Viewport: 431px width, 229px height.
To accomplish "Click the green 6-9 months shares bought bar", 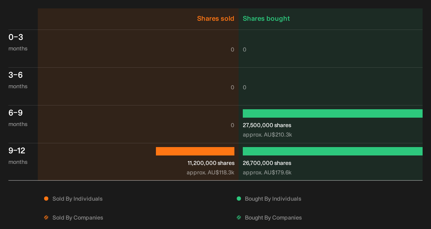I will (333, 113).
